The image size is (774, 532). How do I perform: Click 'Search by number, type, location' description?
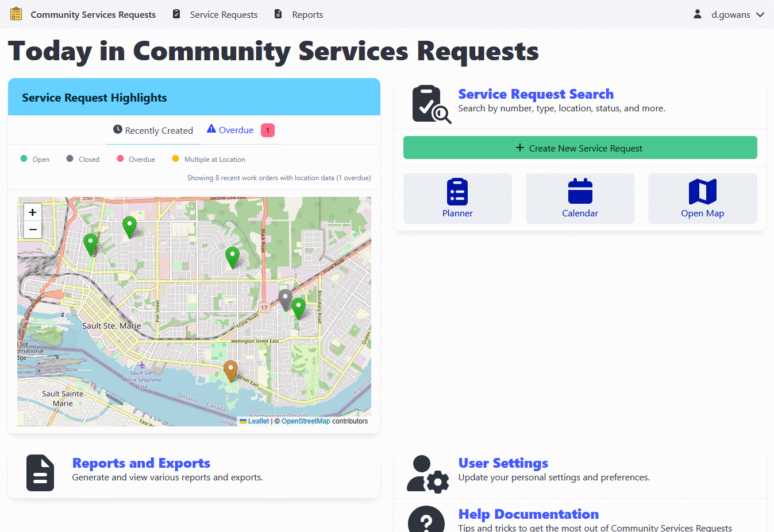click(x=561, y=108)
